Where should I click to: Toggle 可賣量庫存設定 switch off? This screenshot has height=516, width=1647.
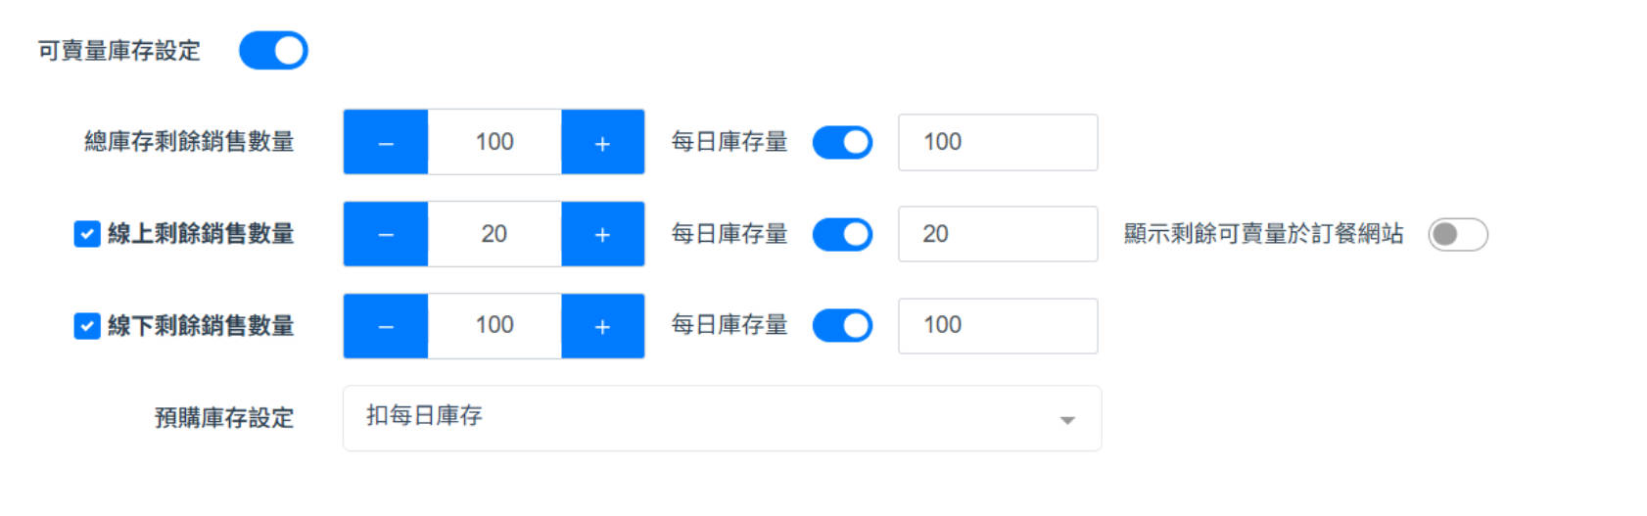point(273,51)
